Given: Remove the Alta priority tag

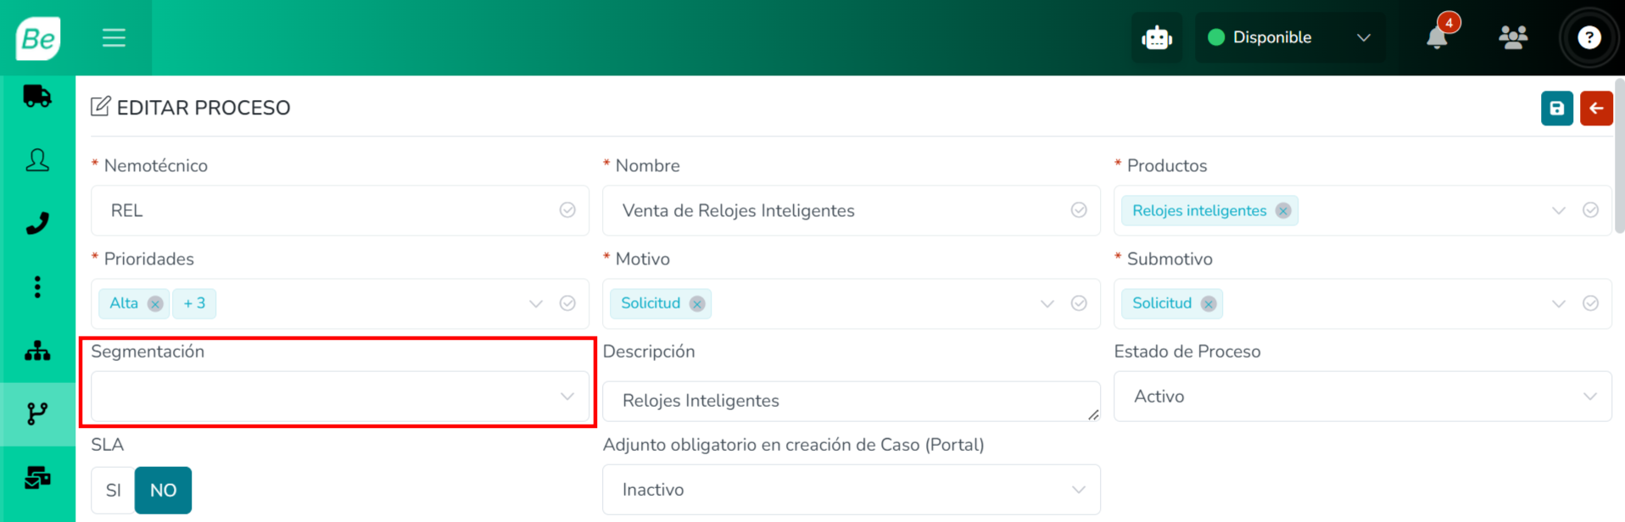Looking at the screenshot, I should [x=155, y=303].
